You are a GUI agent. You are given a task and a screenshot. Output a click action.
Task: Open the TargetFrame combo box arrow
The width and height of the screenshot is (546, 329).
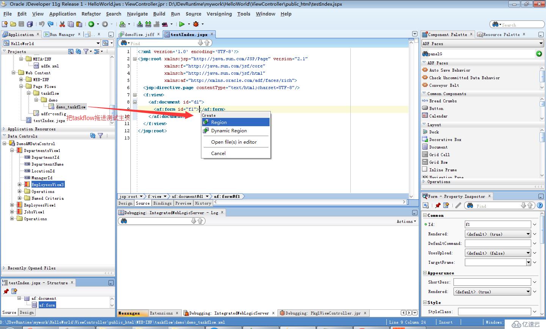(528, 262)
